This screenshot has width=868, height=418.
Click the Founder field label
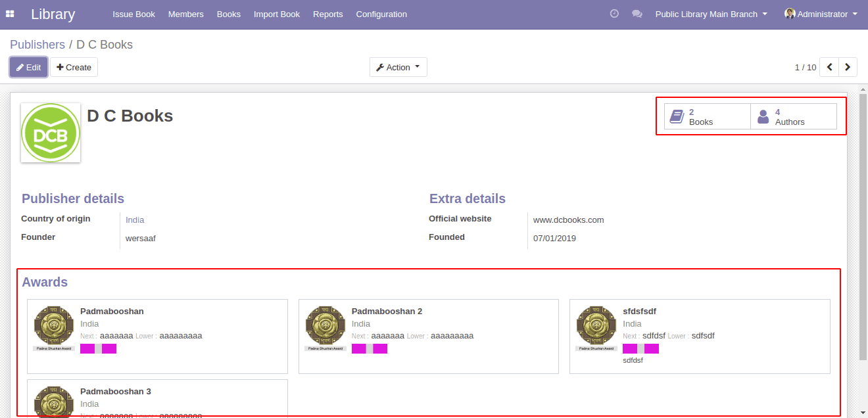click(38, 237)
